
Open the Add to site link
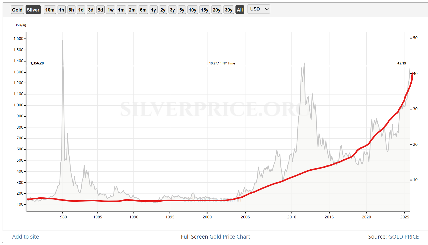click(x=26, y=237)
